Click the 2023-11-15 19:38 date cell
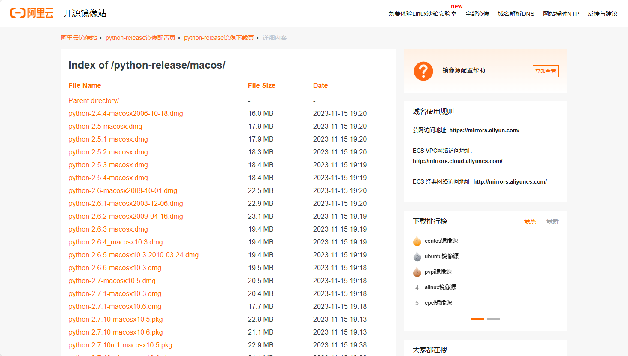628x356 pixels. [340, 345]
